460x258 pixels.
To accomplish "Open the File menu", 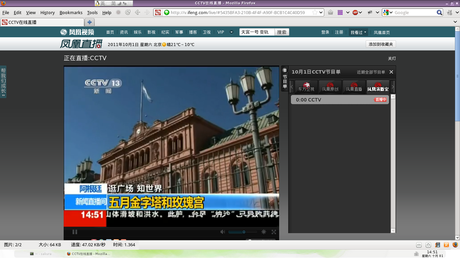I will click(x=6, y=12).
